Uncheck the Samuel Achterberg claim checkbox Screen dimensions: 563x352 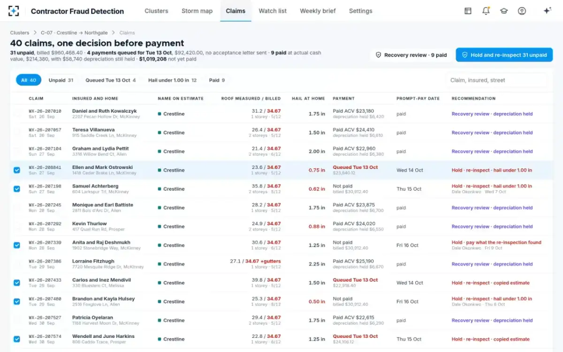click(x=17, y=189)
